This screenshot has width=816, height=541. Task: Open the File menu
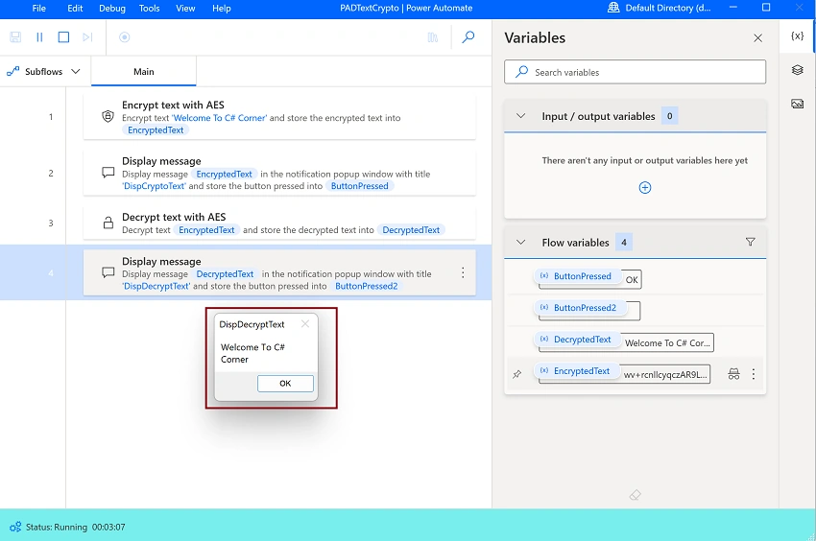pos(39,9)
